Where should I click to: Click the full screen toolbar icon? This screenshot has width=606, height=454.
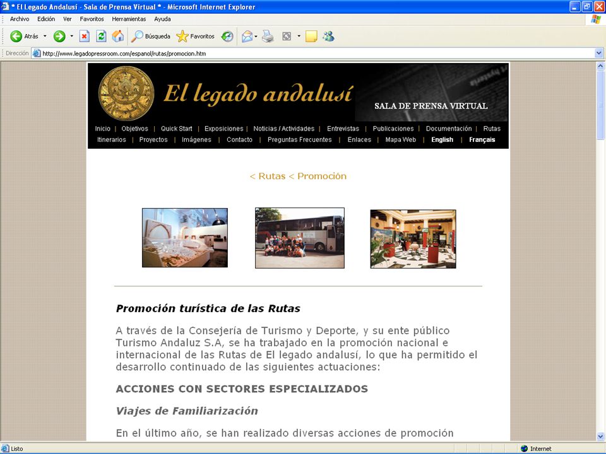pyautogui.click(x=287, y=37)
